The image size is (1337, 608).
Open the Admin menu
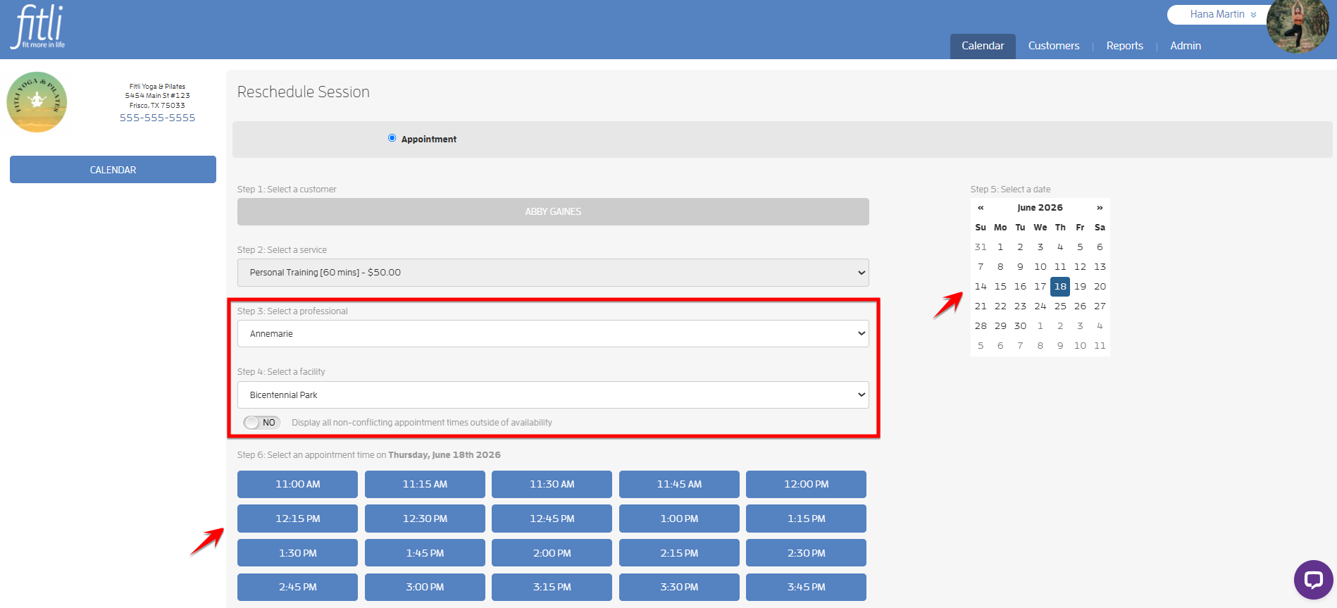[x=1186, y=46]
